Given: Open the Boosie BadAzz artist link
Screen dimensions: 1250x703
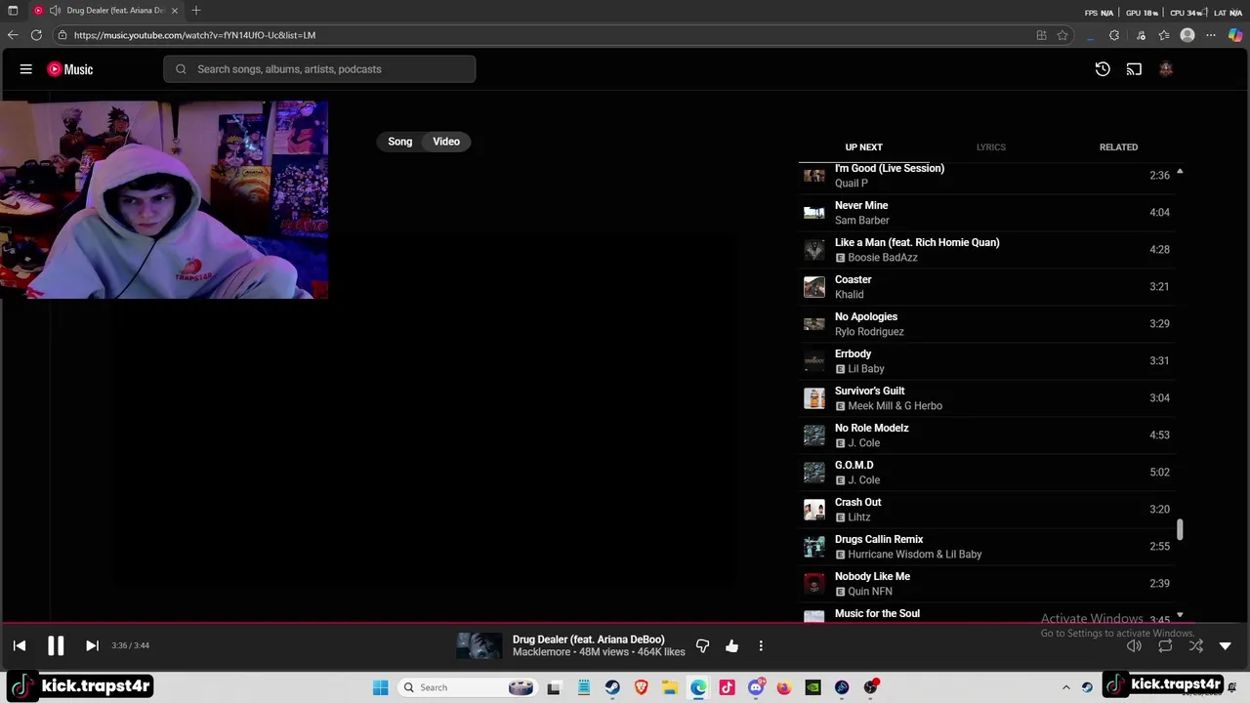Looking at the screenshot, I should (x=883, y=258).
